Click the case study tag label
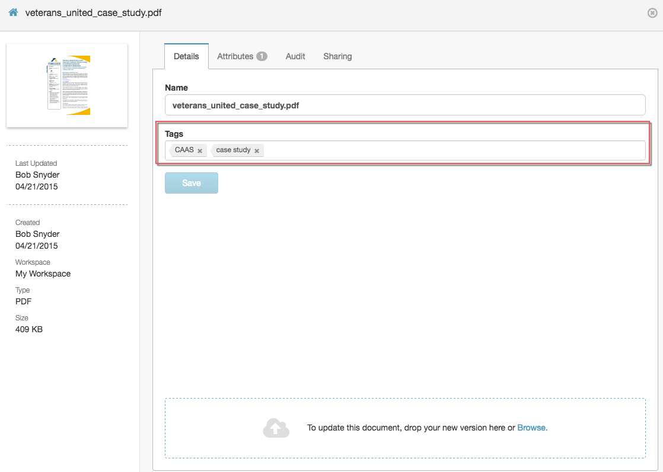Image resolution: width=663 pixels, height=472 pixels. 233,150
